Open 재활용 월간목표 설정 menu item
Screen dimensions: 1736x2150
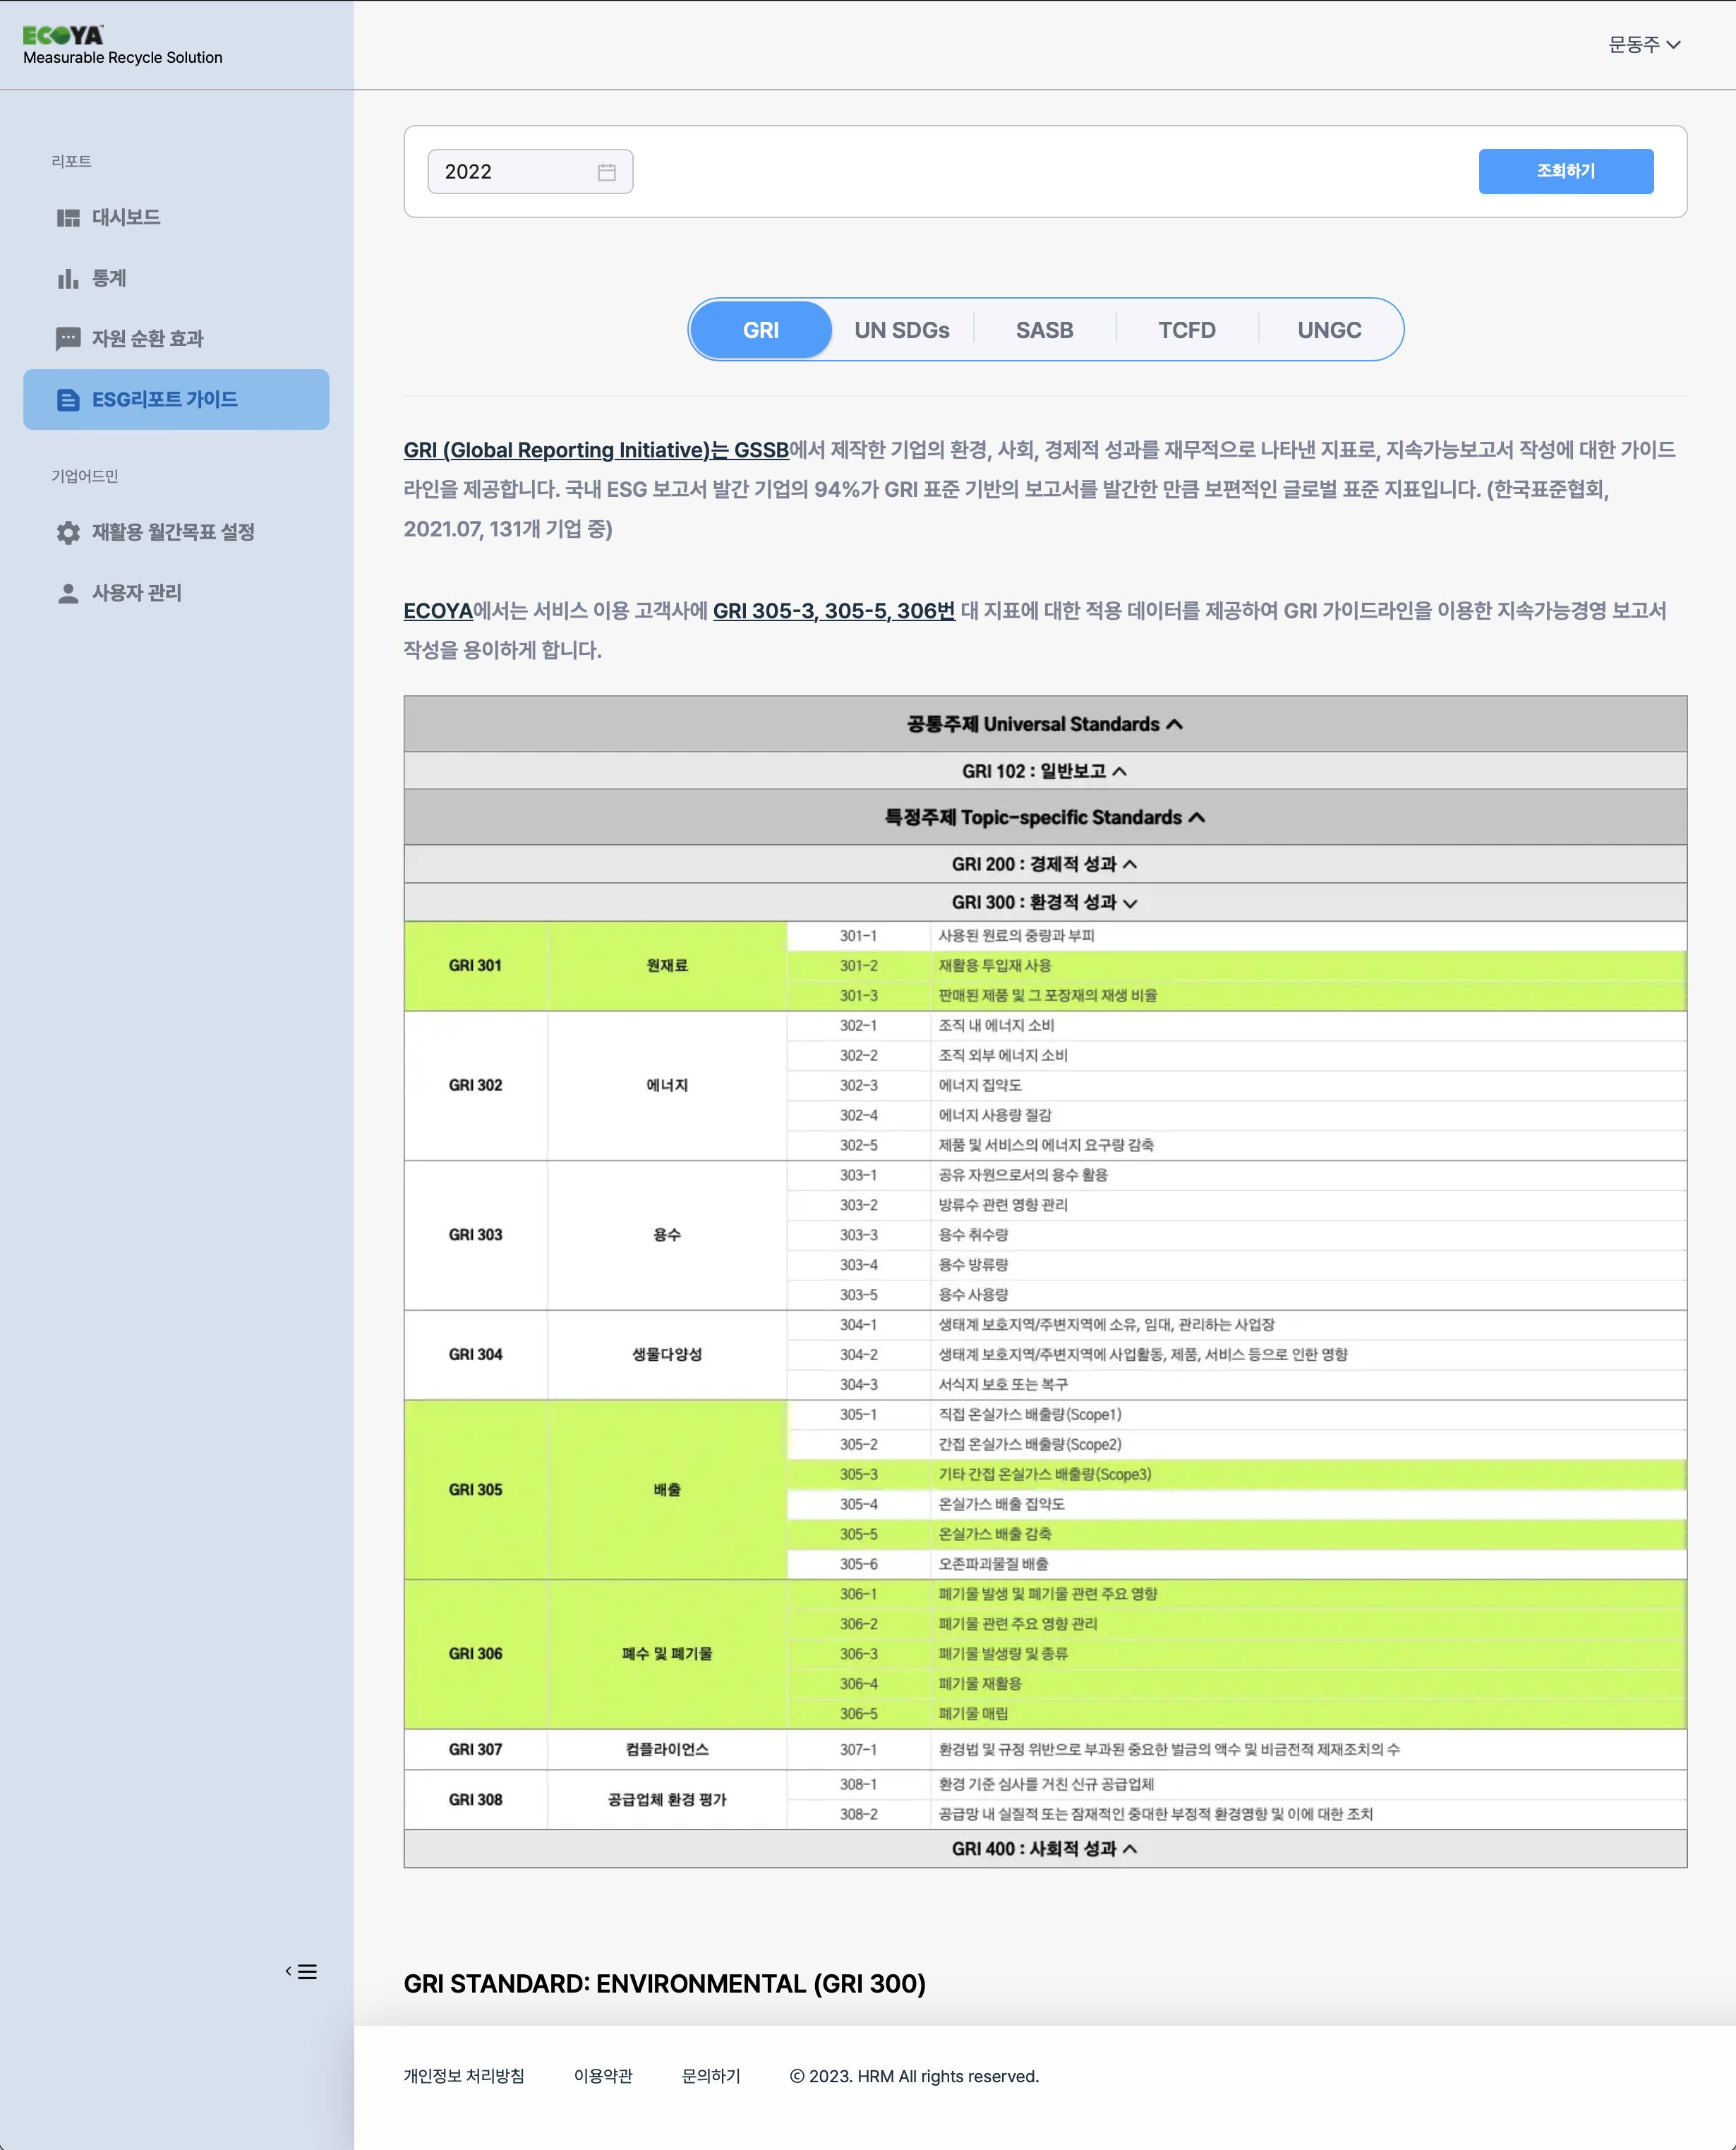176,532
